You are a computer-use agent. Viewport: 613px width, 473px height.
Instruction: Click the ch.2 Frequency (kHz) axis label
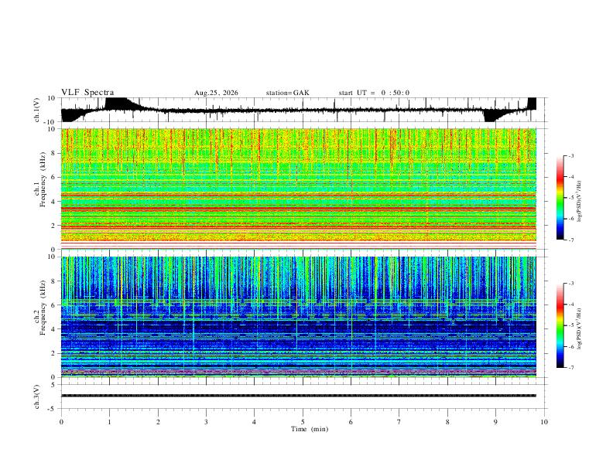point(43,308)
